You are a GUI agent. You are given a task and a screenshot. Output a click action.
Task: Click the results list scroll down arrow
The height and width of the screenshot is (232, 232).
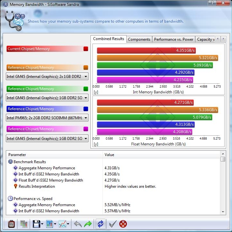point(223,212)
